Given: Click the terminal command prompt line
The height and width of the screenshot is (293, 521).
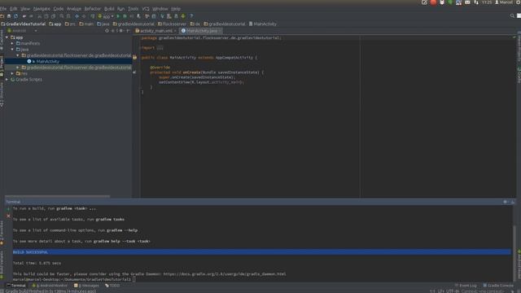Looking at the screenshot, I should [x=74, y=279].
